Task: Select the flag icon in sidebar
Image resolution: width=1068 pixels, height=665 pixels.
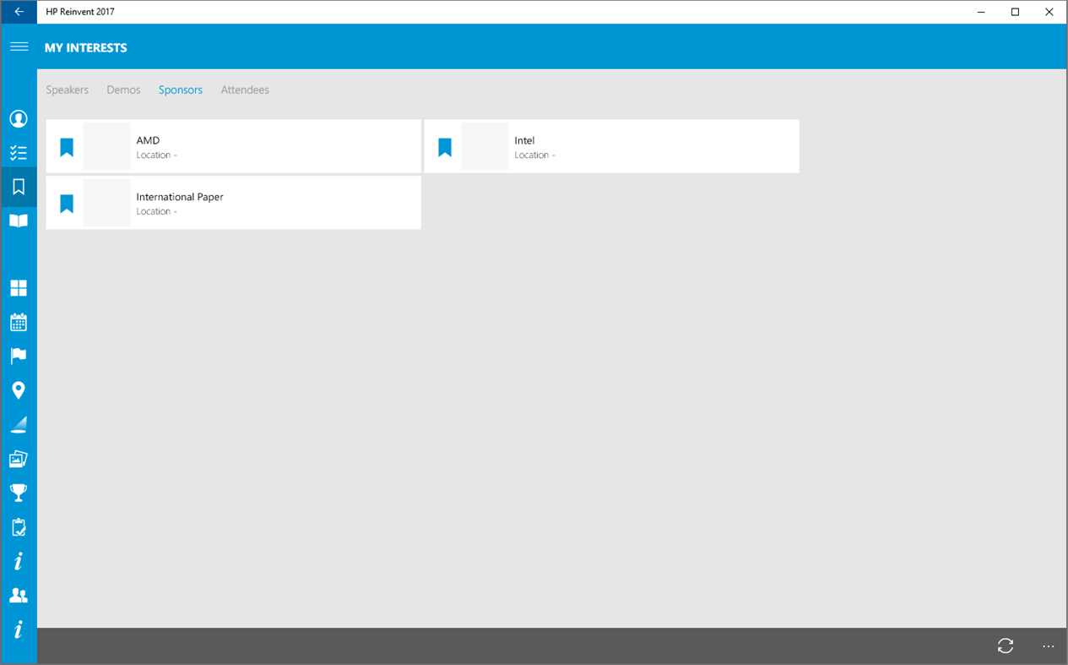Action: click(19, 356)
